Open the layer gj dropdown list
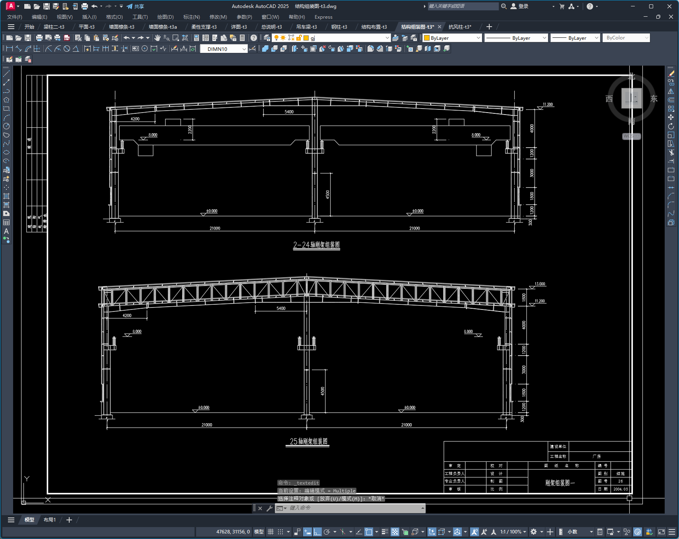This screenshot has height=539, width=679. pos(387,38)
